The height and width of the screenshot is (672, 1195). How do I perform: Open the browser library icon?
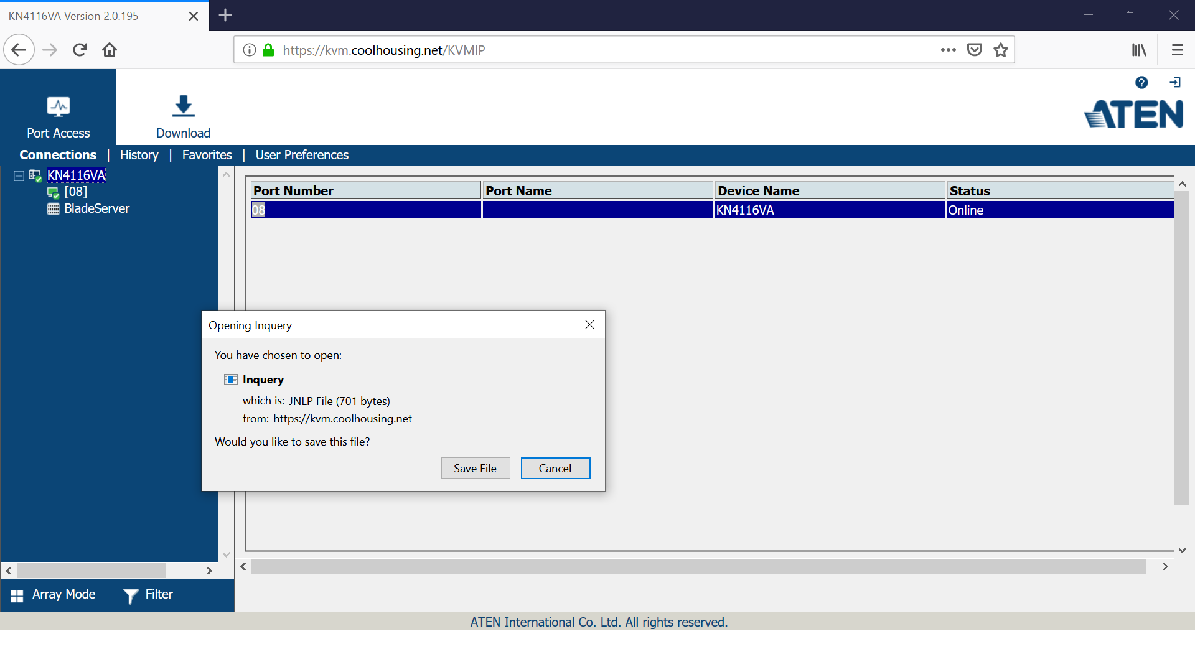1139,50
